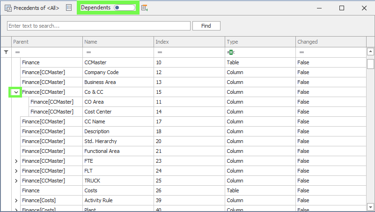The width and height of the screenshot is (375, 212).
Task: Collapse the Co & CC row
Action: pyautogui.click(x=16, y=92)
